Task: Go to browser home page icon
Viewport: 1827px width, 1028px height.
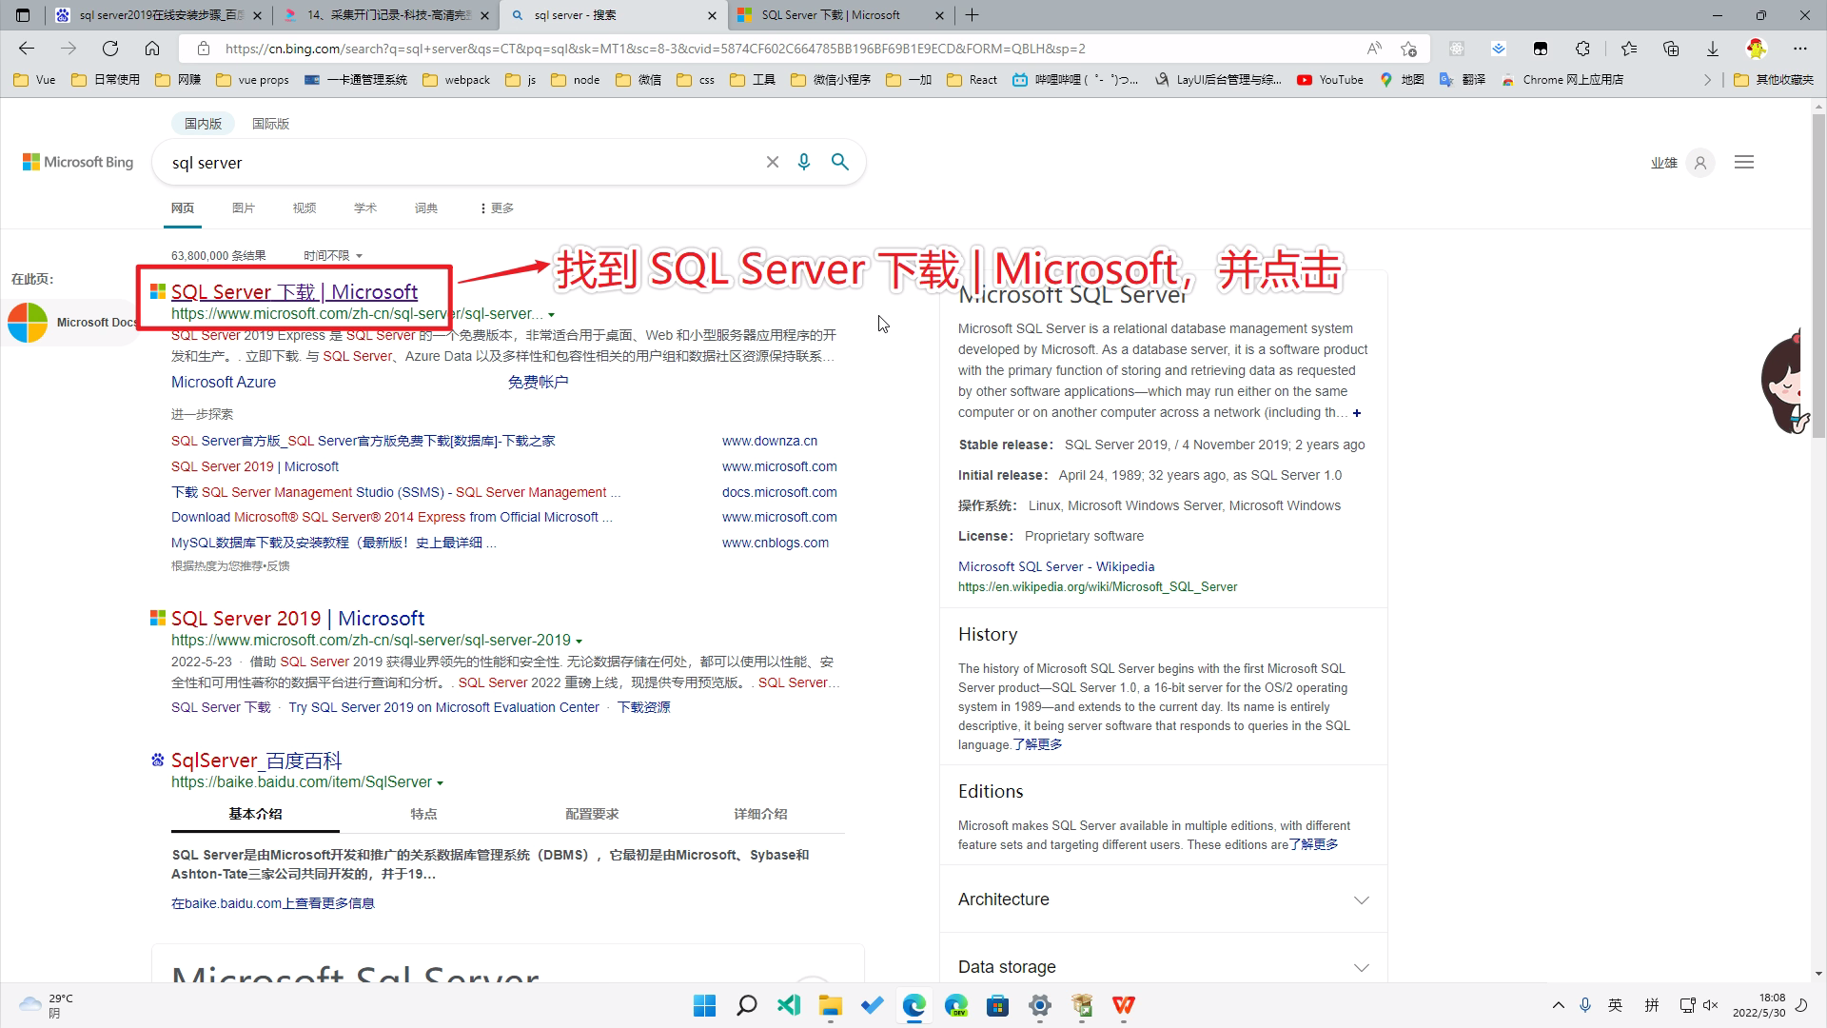Action: pos(152,49)
